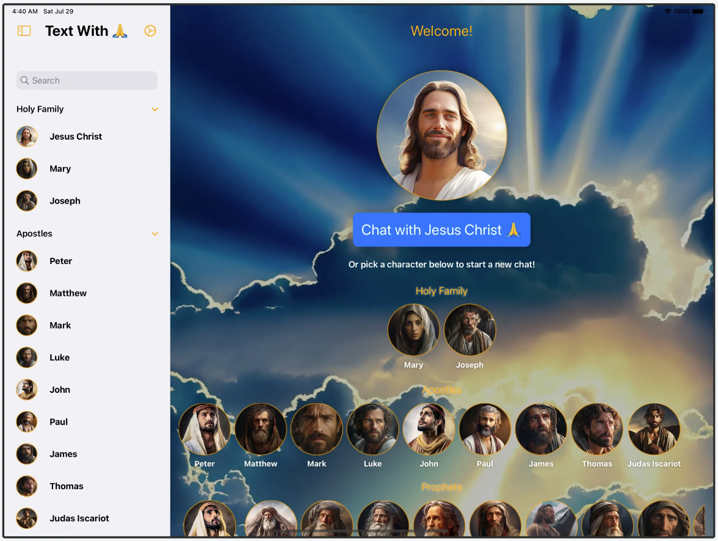Select Paul in the sidebar list
Screen dimensions: 718x541
tap(87, 421)
